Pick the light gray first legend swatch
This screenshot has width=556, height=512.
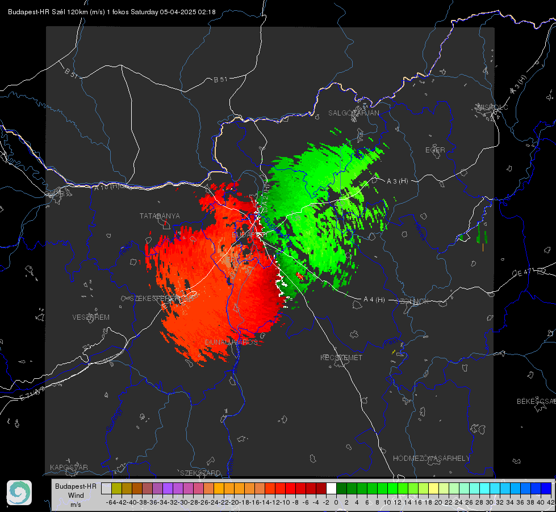click(106, 488)
